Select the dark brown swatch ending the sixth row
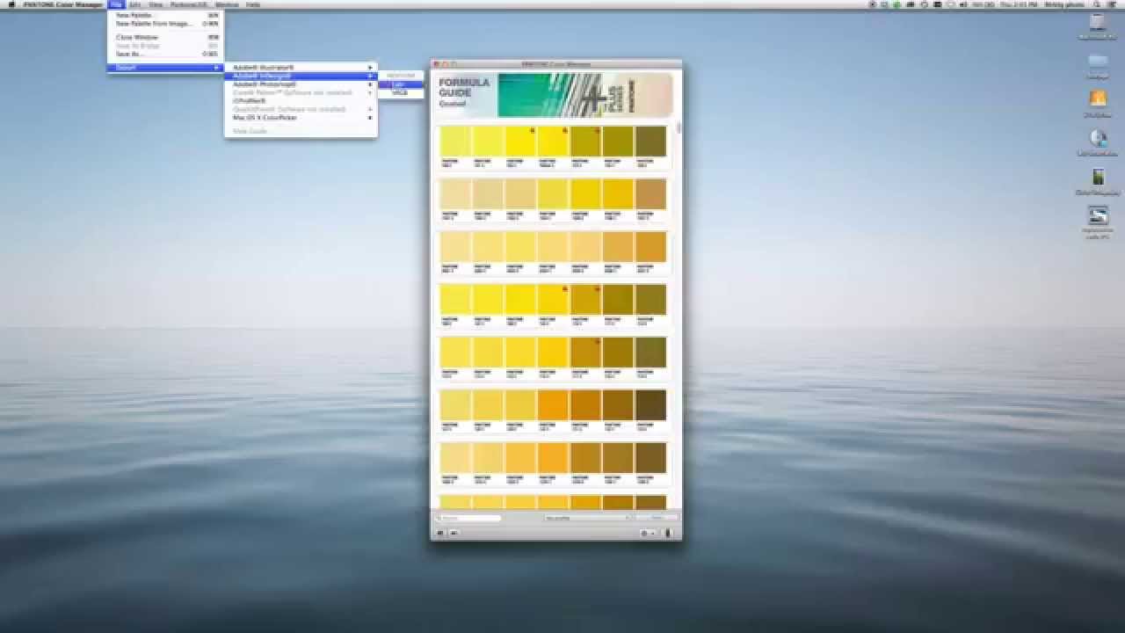The image size is (1125, 633). click(650, 405)
